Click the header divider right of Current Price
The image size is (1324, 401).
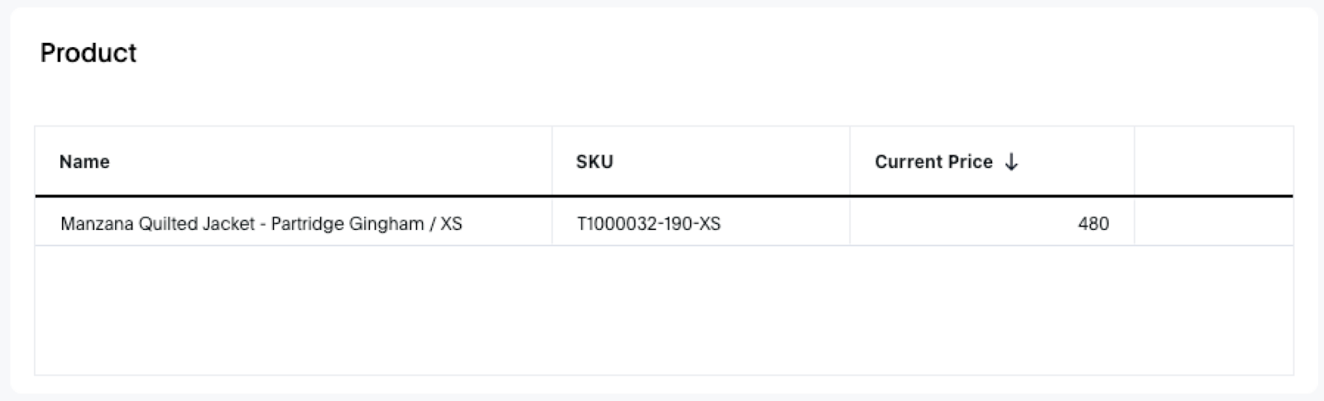(x=1135, y=162)
